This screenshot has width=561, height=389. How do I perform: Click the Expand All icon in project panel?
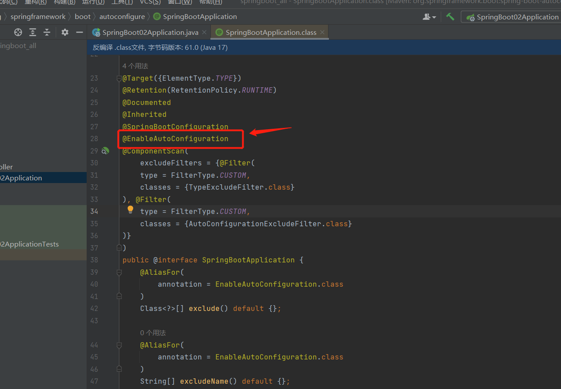(33, 32)
